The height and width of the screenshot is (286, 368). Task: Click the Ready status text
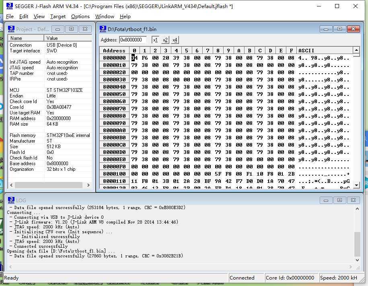[11, 278]
